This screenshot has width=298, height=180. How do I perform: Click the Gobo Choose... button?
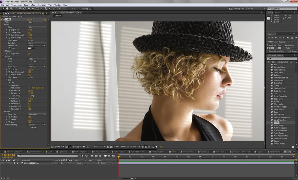click(33, 61)
